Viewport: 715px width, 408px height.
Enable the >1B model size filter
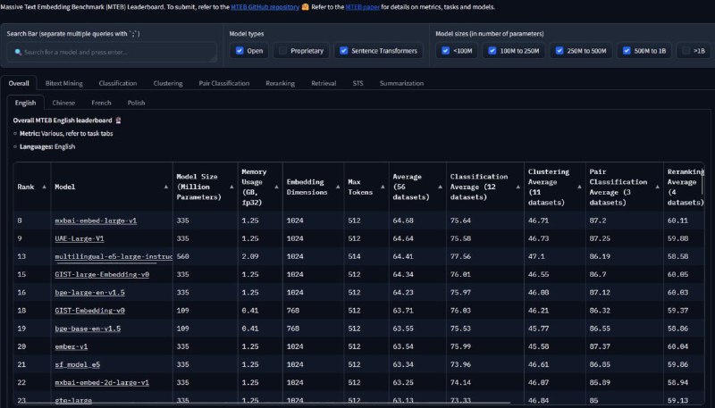[x=686, y=51]
